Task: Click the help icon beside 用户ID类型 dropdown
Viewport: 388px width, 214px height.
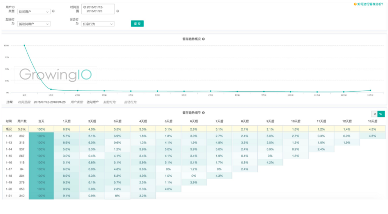Action: click(x=53, y=11)
